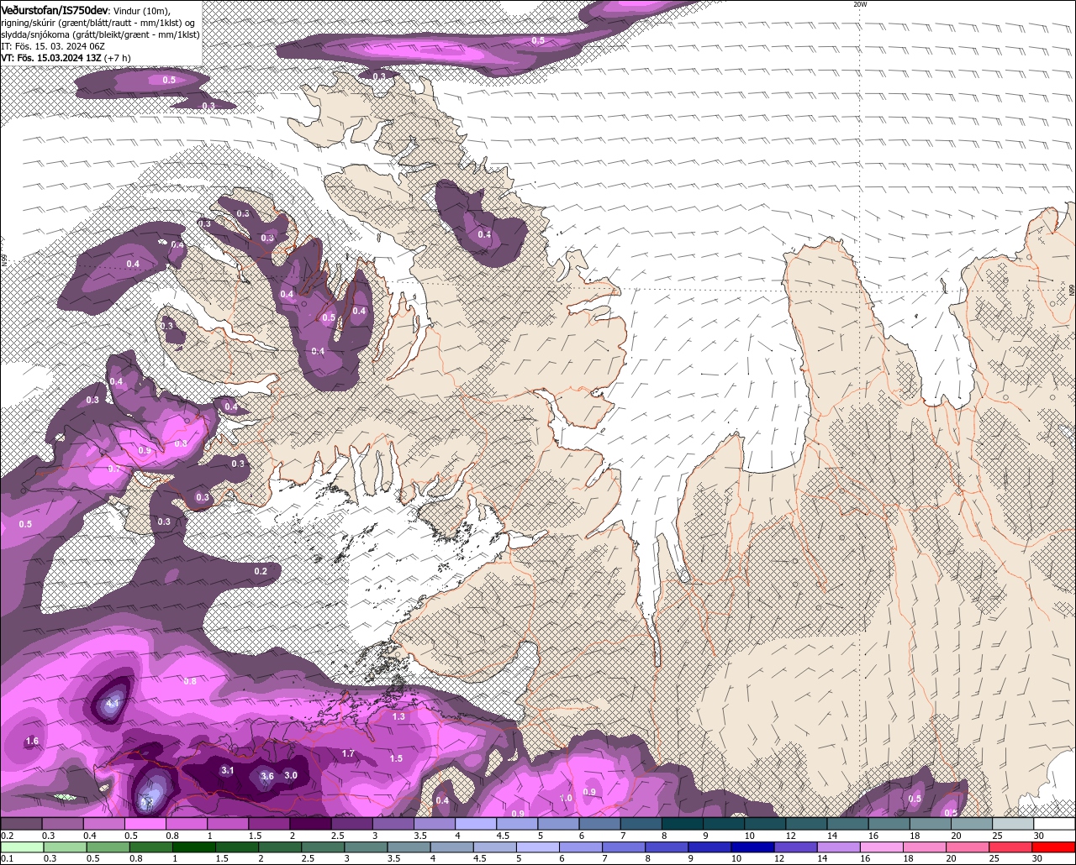This screenshot has height=865, width=1076.
Task: Click the 0.2 precipitation value on the map
Action: click(261, 571)
